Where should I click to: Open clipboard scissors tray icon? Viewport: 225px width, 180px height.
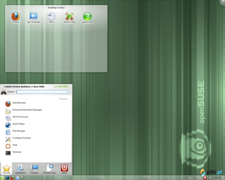tap(190, 178)
